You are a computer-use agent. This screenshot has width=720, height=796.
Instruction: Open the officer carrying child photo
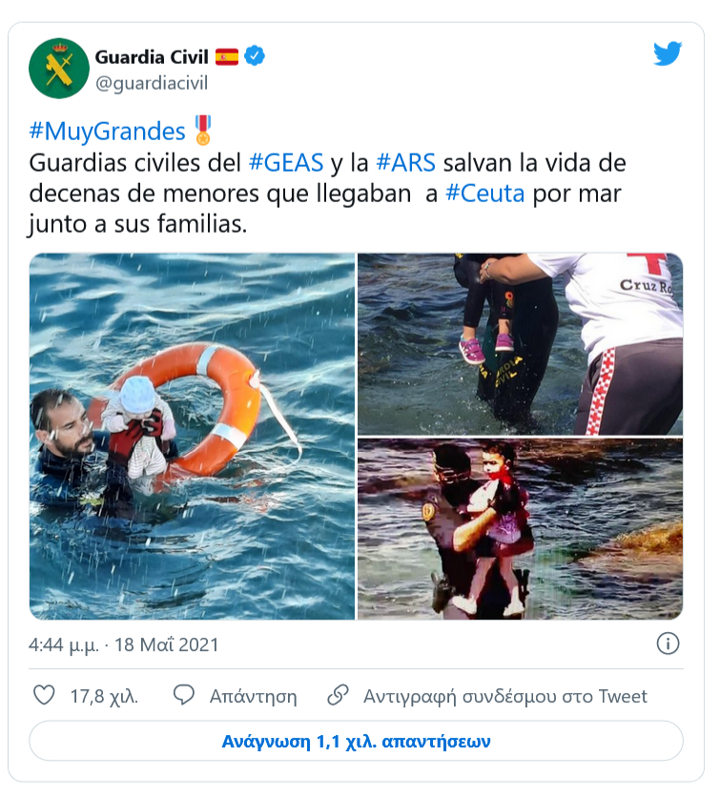click(521, 529)
